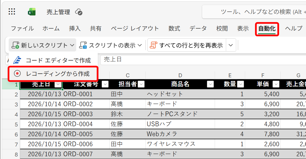Click the 高橋 cell in row 3

[x=128, y=104]
